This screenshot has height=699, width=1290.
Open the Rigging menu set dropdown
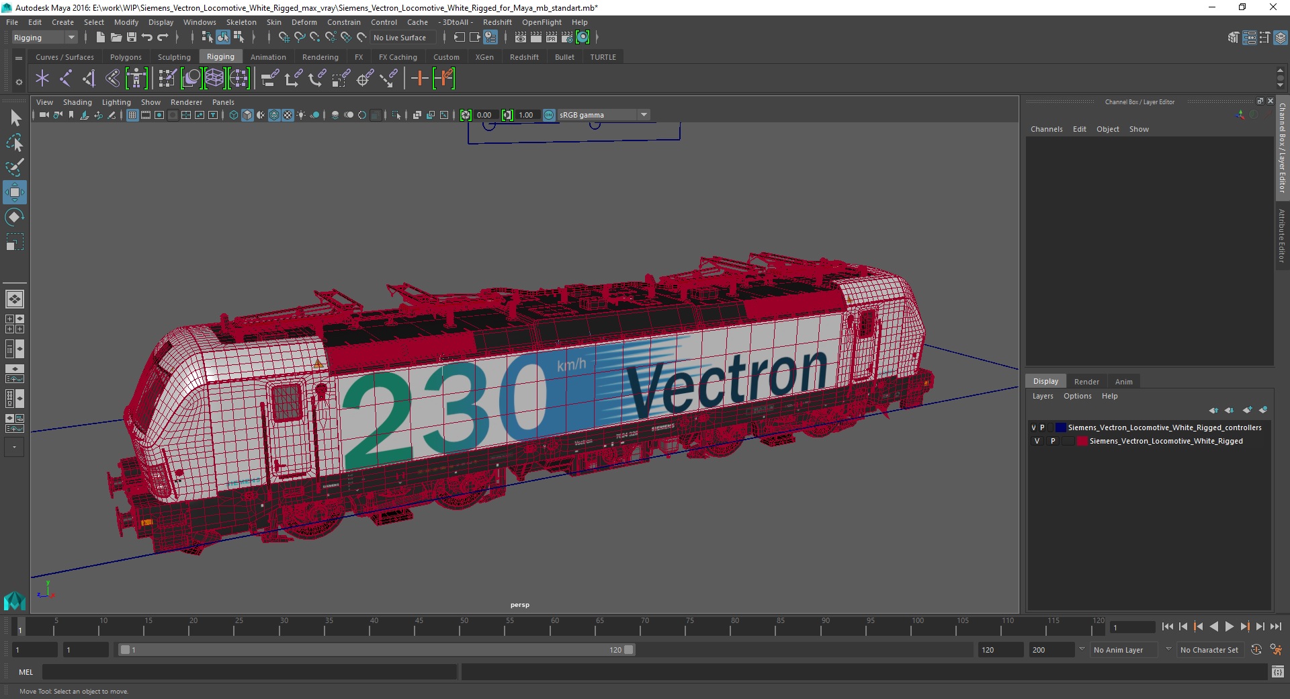pos(44,38)
